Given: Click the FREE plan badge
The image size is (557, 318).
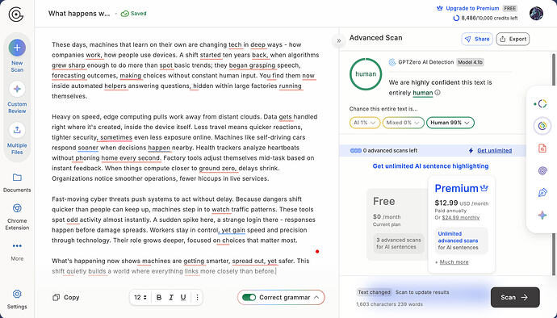Looking at the screenshot, I should point(510,8).
